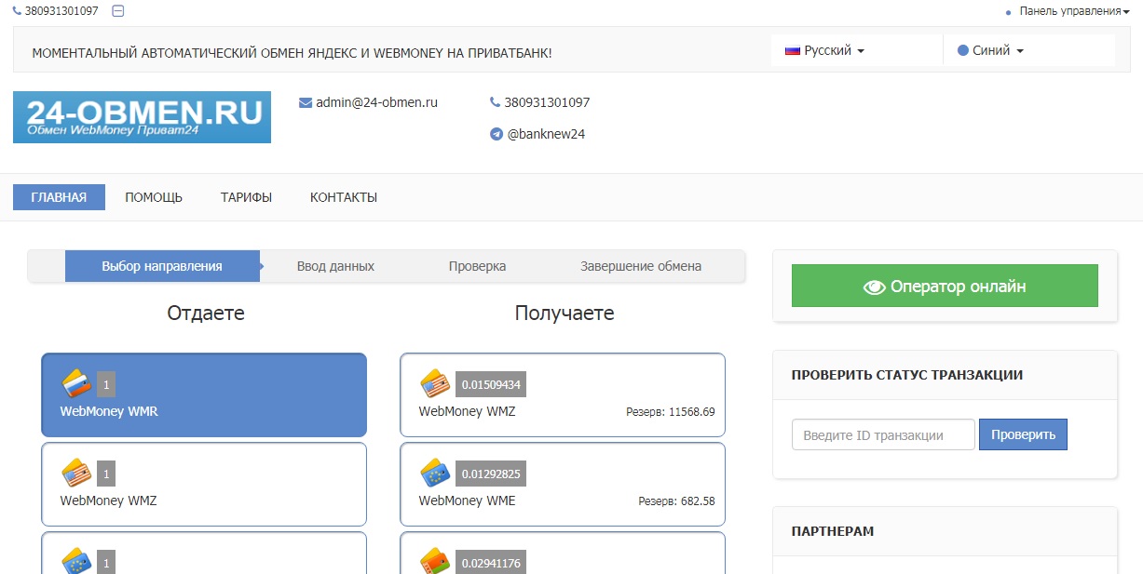Screen dimensions: 1143x574
Task: Click the phone icon in contact header
Action: [495, 103]
